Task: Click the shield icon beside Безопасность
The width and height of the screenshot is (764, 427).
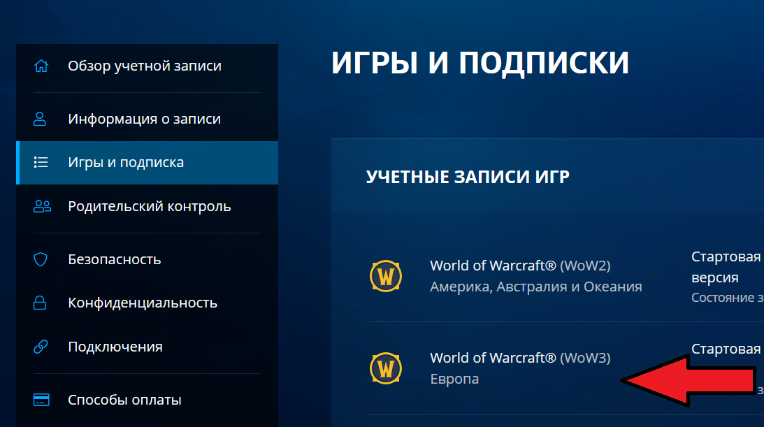Action: coord(41,259)
